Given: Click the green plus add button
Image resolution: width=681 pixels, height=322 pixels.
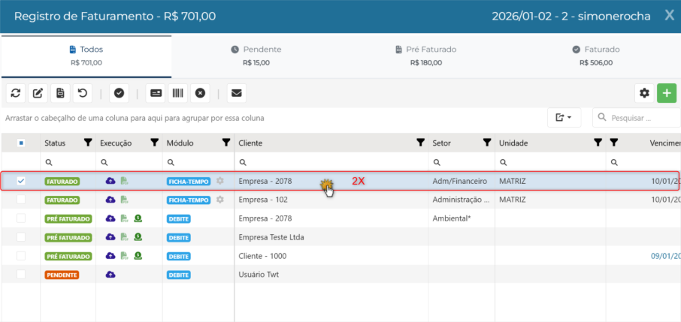Looking at the screenshot, I should pyautogui.click(x=667, y=93).
